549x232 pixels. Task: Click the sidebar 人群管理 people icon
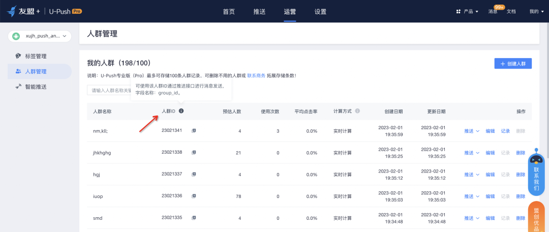18,72
